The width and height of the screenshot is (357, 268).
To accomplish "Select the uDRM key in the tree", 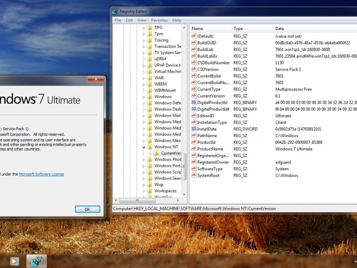I will [160, 59].
